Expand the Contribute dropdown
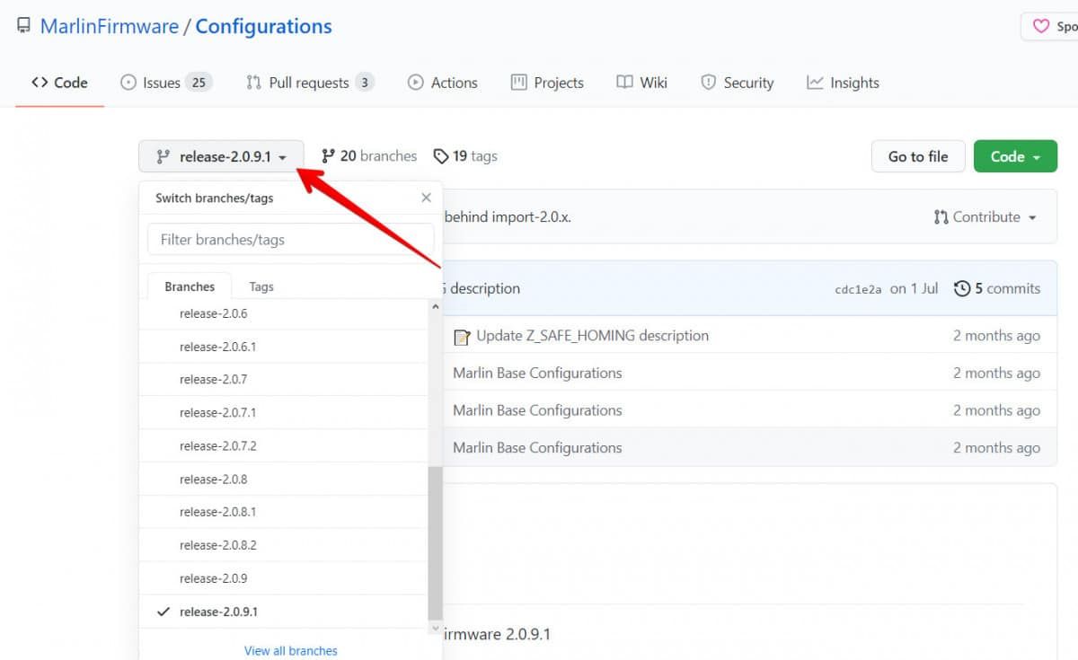Image resolution: width=1078 pixels, height=660 pixels. click(985, 217)
